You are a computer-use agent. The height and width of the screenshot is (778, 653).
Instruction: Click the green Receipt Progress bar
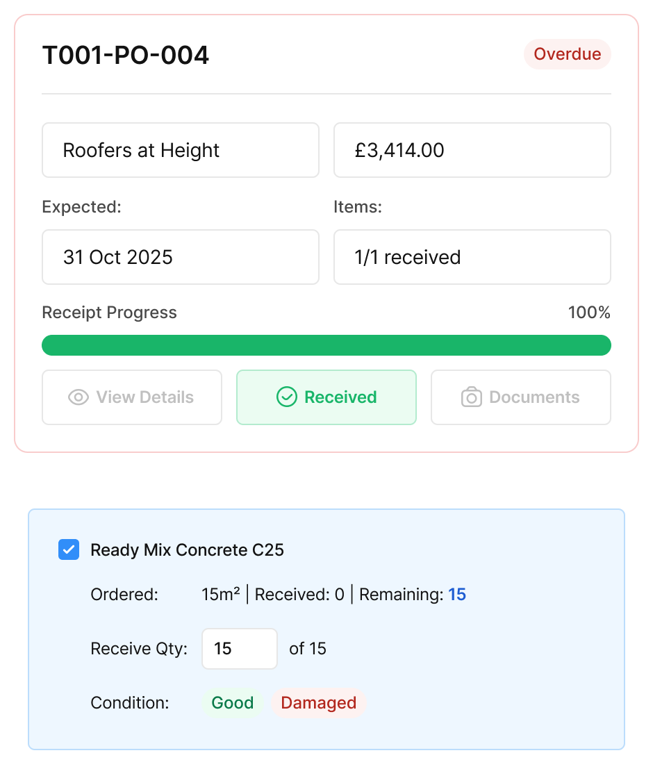coord(326,345)
